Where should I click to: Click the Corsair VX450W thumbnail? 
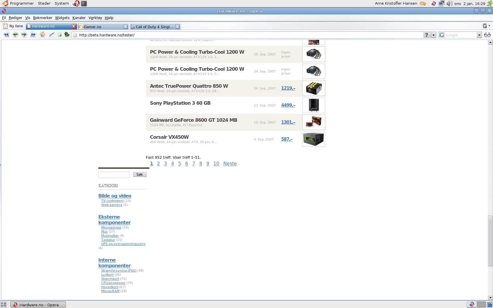tap(314, 139)
